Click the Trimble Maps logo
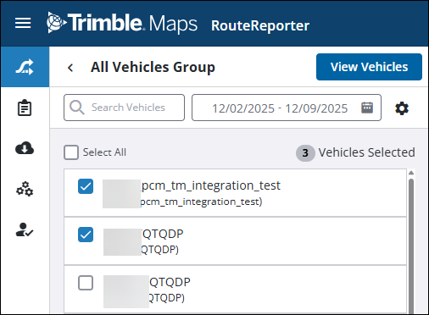The height and width of the screenshot is (315, 429). (x=122, y=23)
